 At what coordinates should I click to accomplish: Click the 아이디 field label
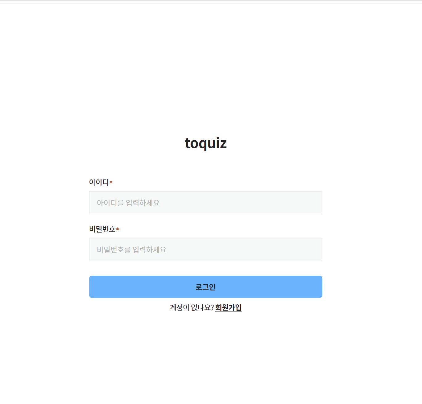[99, 182]
